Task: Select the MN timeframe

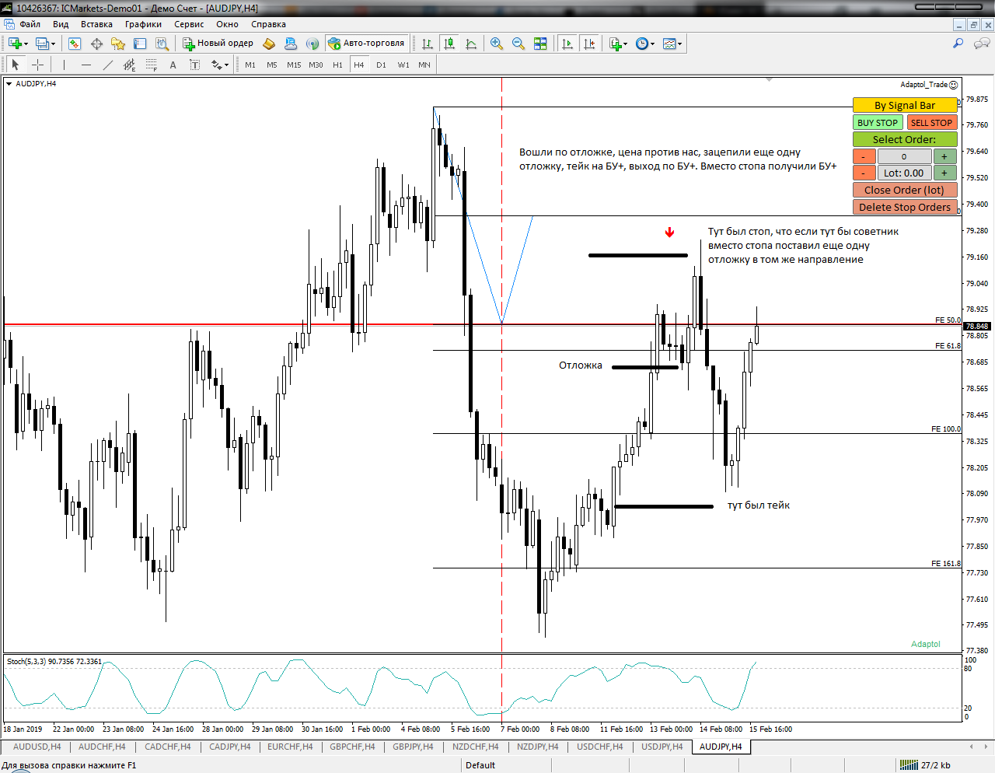Action: pyautogui.click(x=424, y=65)
